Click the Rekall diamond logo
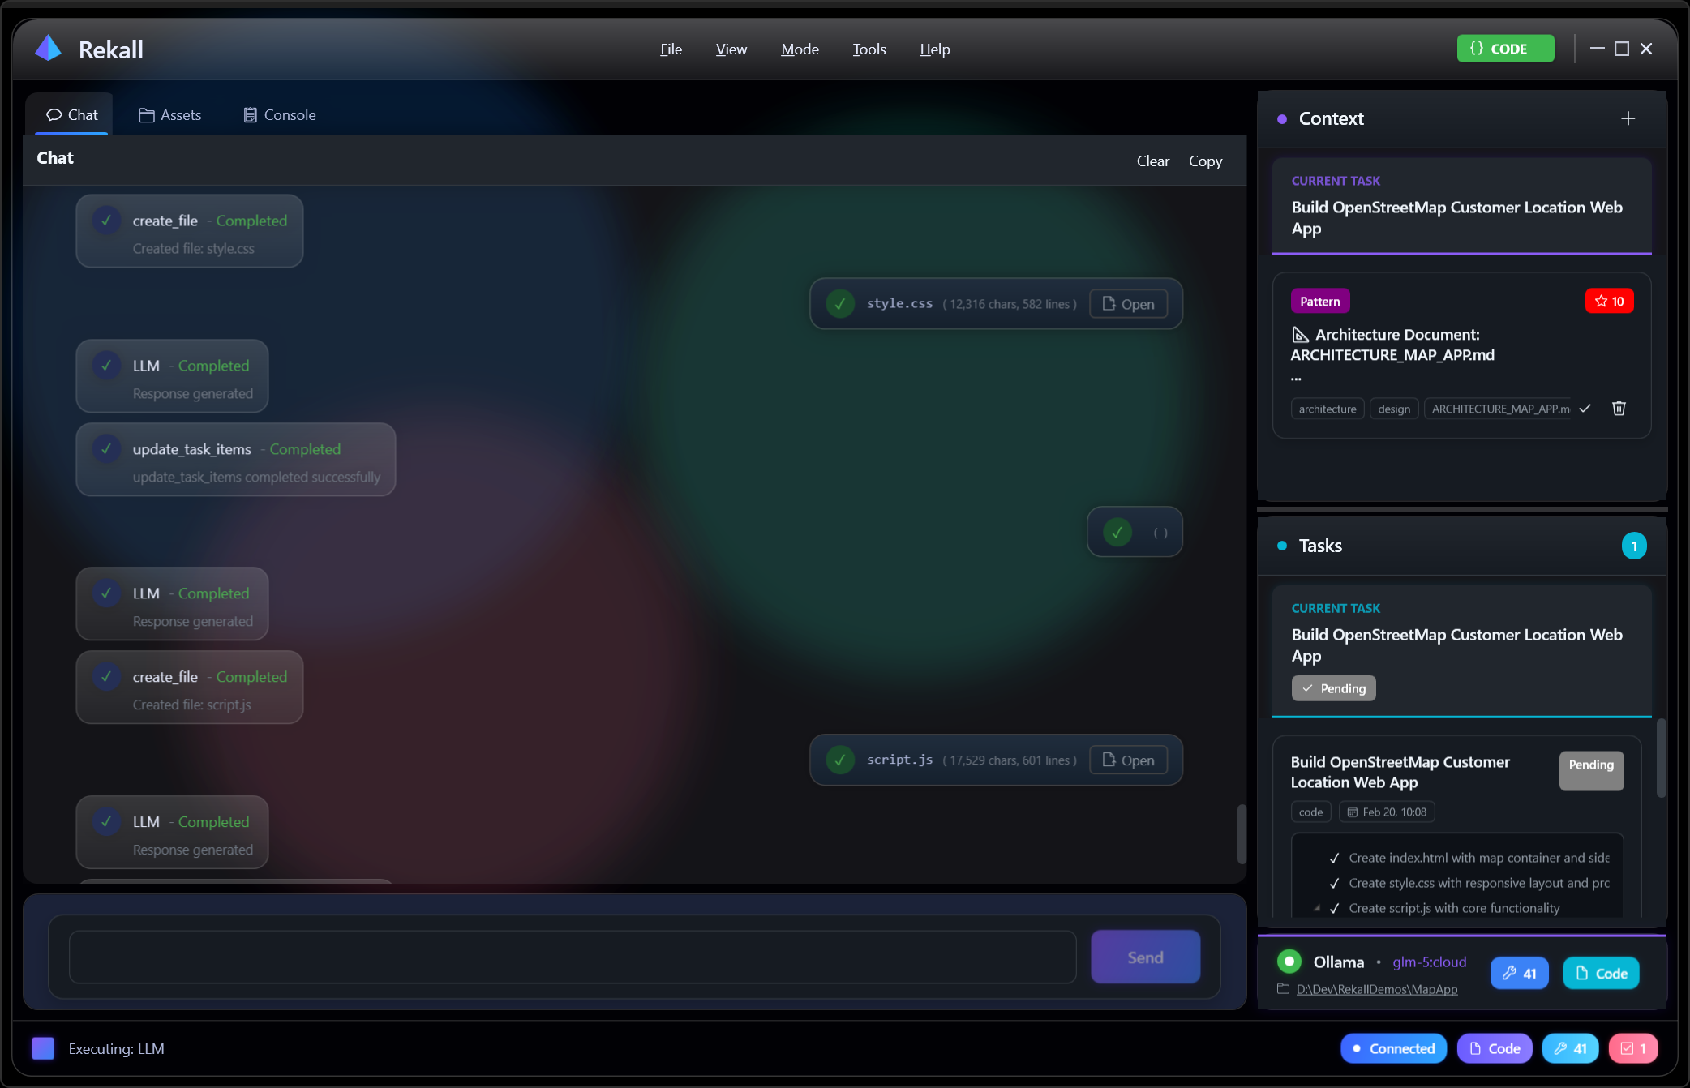 [x=48, y=48]
